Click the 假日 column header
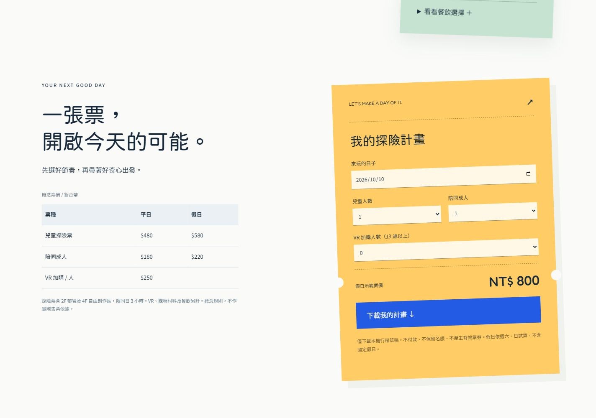The image size is (596, 418). point(196,215)
